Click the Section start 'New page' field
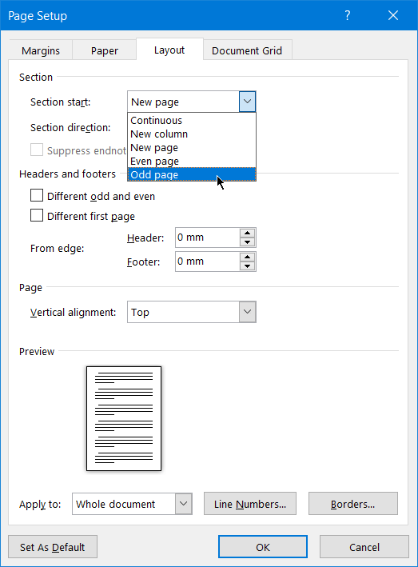This screenshot has height=567, width=418. tap(183, 102)
